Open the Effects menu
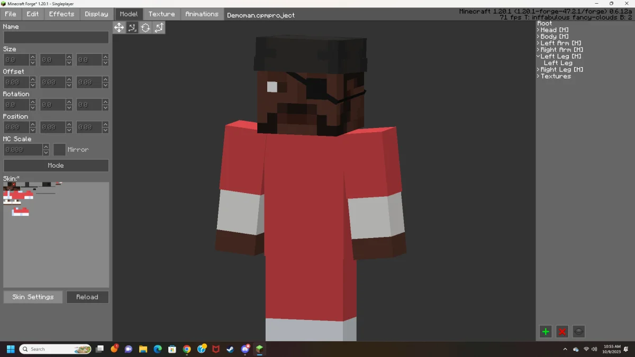The height and width of the screenshot is (357, 635). click(x=62, y=14)
